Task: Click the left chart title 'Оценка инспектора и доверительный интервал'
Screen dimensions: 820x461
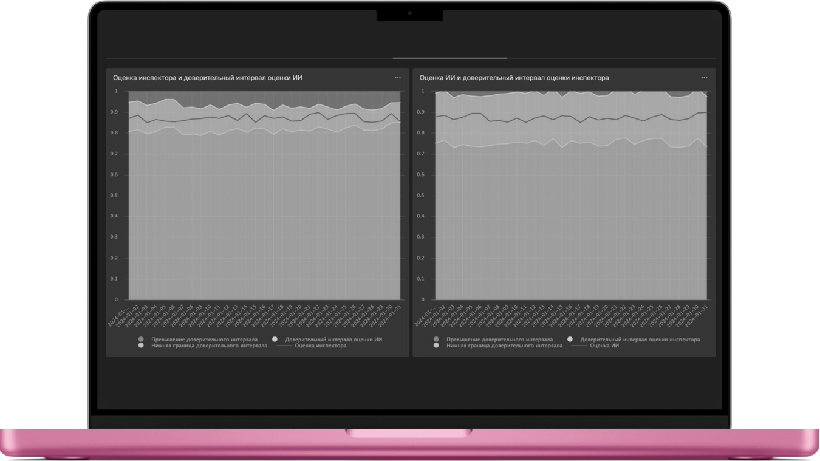Action: (207, 78)
